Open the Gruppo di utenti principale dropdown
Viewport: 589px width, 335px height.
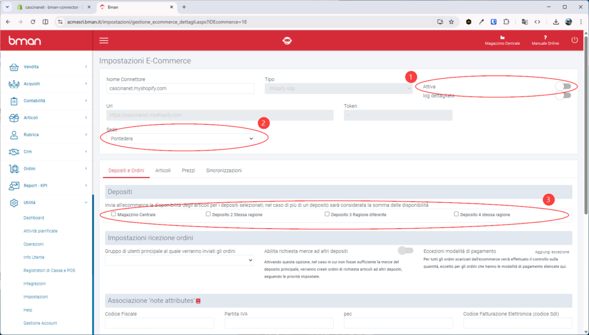[x=179, y=260]
